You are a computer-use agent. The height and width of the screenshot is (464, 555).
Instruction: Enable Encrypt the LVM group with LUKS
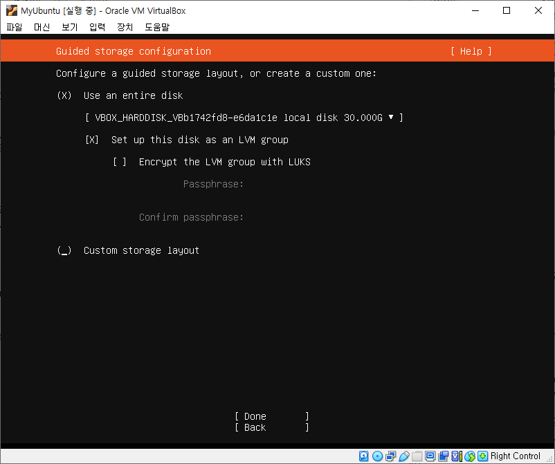[x=119, y=162]
